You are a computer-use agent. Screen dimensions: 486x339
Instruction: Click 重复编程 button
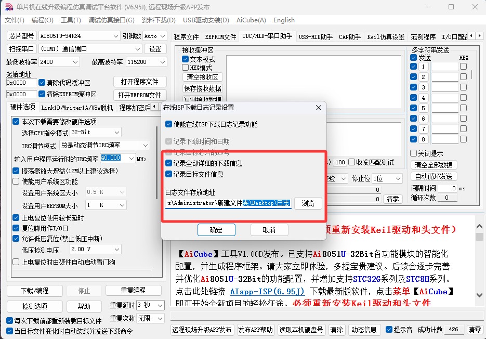click(133, 290)
